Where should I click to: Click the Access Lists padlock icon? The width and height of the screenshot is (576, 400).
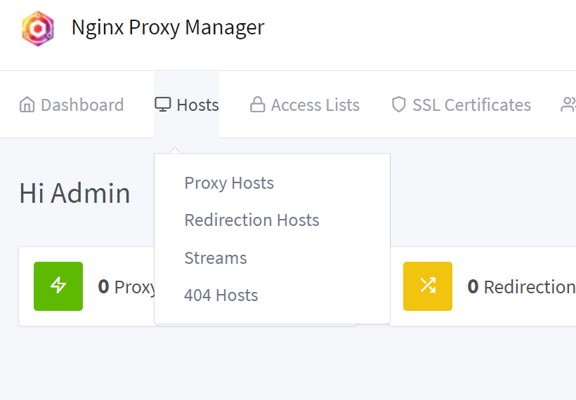[258, 105]
